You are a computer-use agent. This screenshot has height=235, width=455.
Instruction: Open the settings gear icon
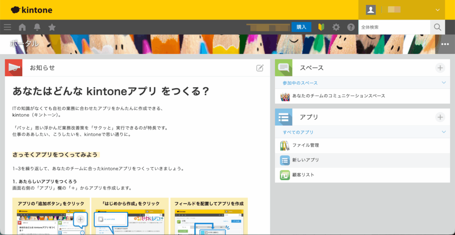pyautogui.click(x=336, y=27)
